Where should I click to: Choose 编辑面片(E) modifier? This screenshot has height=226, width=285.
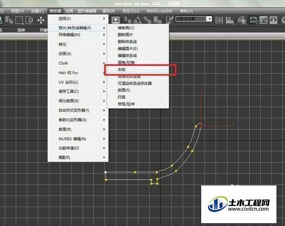pos(138,49)
